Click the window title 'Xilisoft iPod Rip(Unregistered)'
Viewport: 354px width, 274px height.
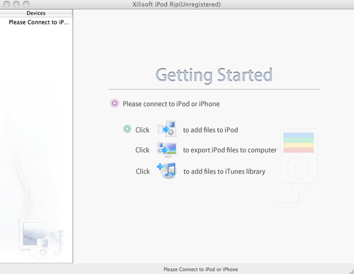[x=176, y=4]
